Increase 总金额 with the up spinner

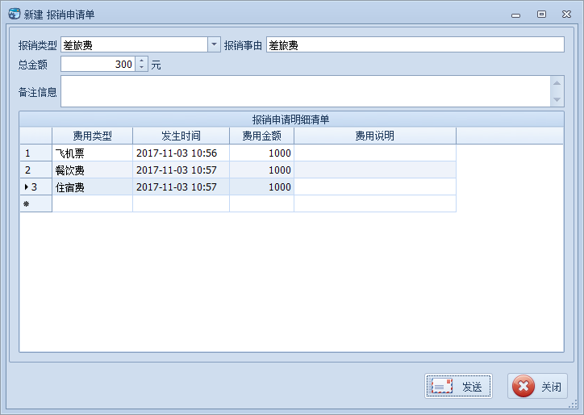point(141,60)
